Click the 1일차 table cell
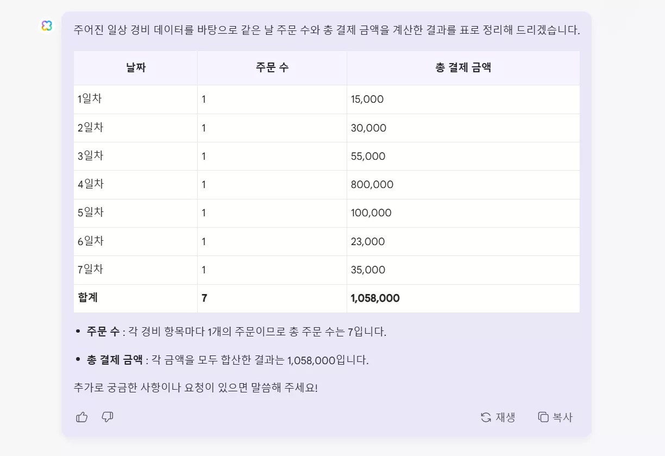 [91, 99]
